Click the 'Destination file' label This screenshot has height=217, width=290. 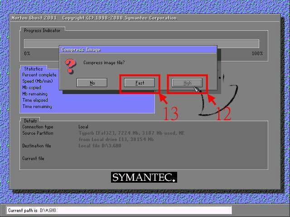pyautogui.click(x=36, y=146)
